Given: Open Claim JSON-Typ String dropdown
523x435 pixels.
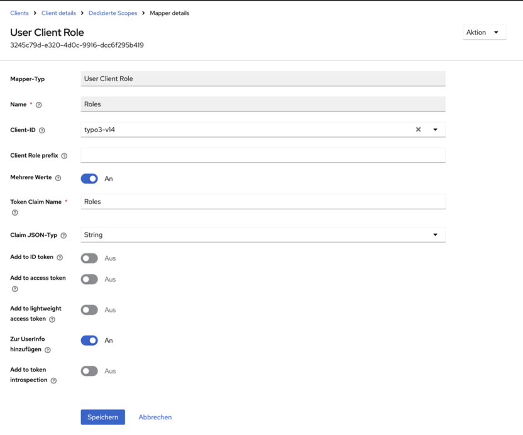Looking at the screenshot, I should click(x=263, y=235).
